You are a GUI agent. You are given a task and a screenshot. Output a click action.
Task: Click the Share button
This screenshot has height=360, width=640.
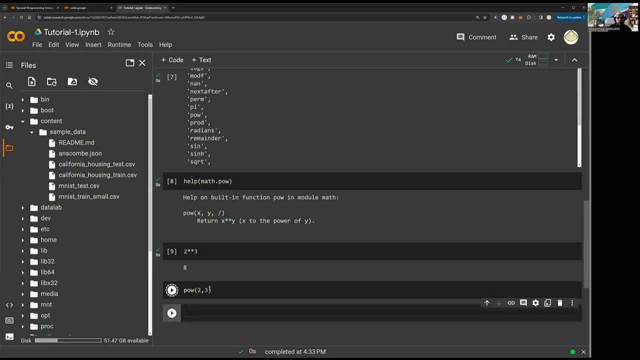coord(523,37)
